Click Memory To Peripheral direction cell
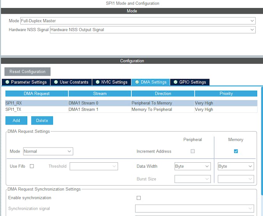Screen dimensions: 263x216 pos(163,109)
